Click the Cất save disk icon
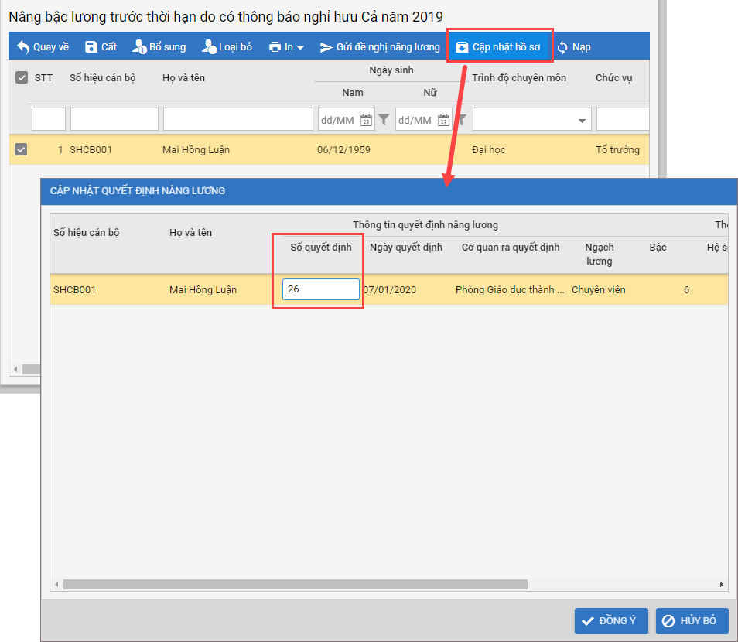Viewport: 738px width, 642px height. pos(91,47)
